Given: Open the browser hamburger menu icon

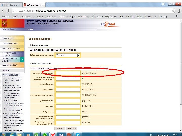Looking at the screenshot, I should pyautogui.click(x=163, y=4).
